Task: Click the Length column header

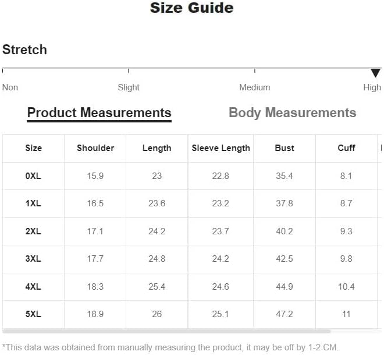Action: (x=157, y=148)
